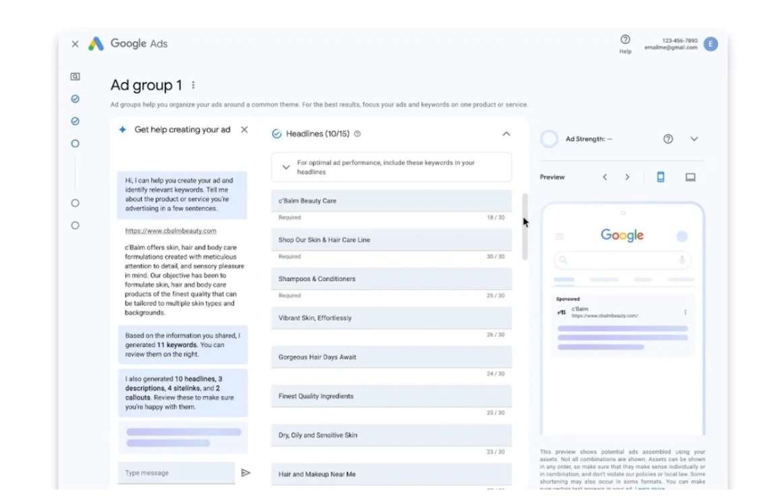Image resolution: width=765 pixels, height=502 pixels.
Task: Edit the Finest Quality Ingredients headline
Action: pyautogui.click(x=392, y=396)
